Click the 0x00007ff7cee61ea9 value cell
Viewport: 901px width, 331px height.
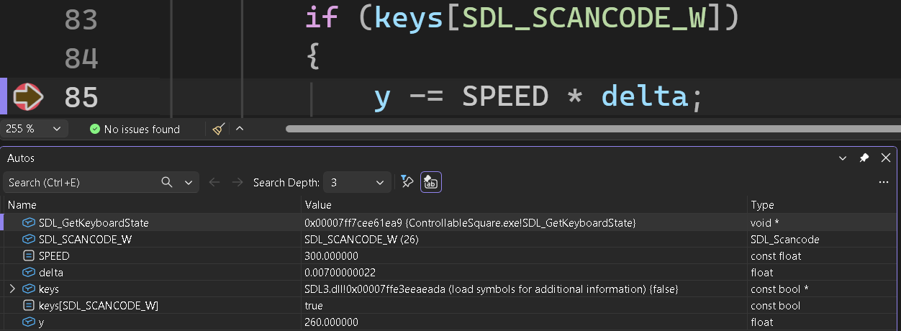click(x=470, y=223)
